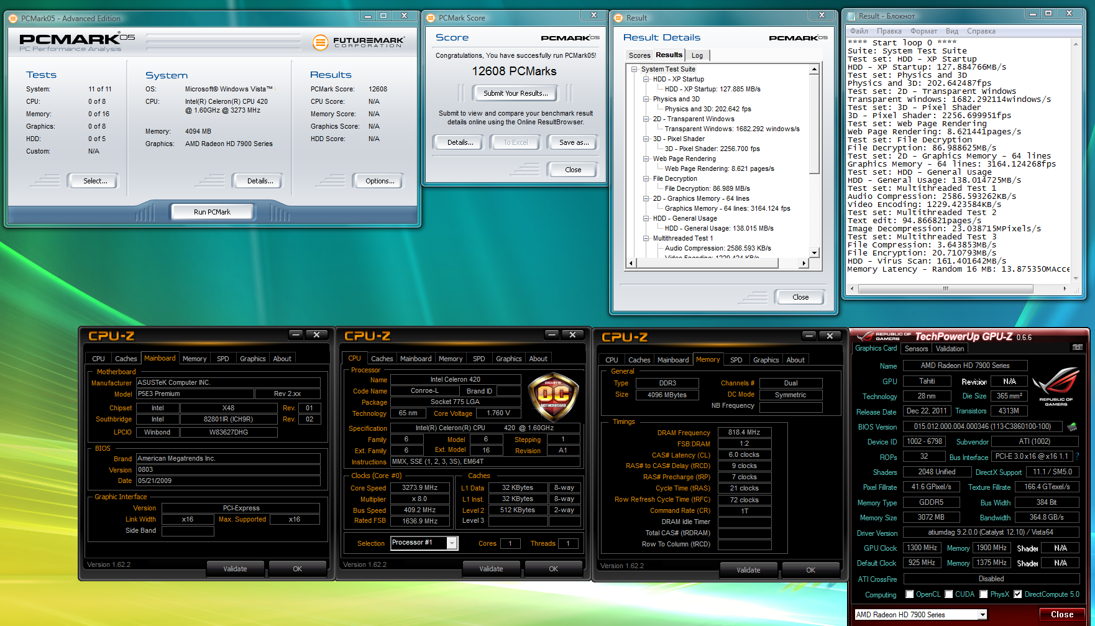Open Caches tab in CPU-Z Processor window

[382, 359]
